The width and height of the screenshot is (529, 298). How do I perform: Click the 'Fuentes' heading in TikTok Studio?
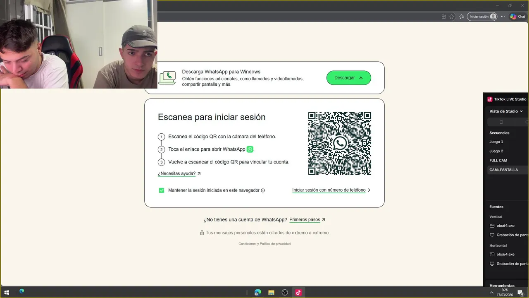(x=496, y=207)
